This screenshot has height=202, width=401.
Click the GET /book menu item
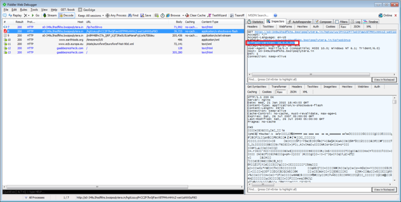click(68, 9)
